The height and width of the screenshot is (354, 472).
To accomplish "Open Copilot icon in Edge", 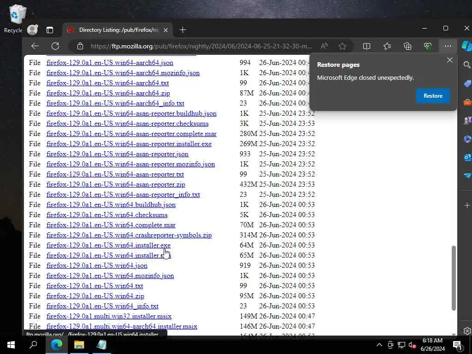I will (x=466, y=46).
